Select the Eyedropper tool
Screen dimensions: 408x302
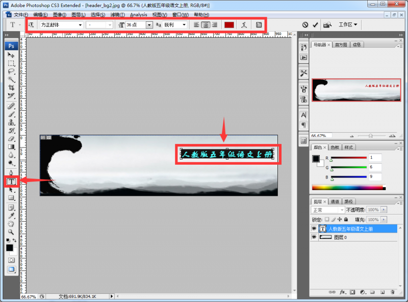11,216
